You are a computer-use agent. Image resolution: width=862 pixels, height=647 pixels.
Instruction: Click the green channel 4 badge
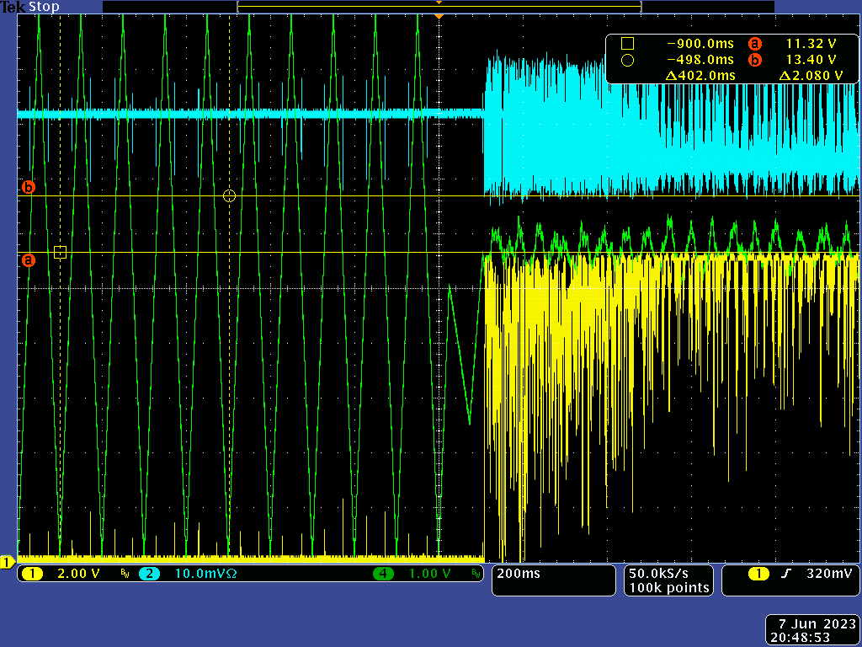pos(384,574)
